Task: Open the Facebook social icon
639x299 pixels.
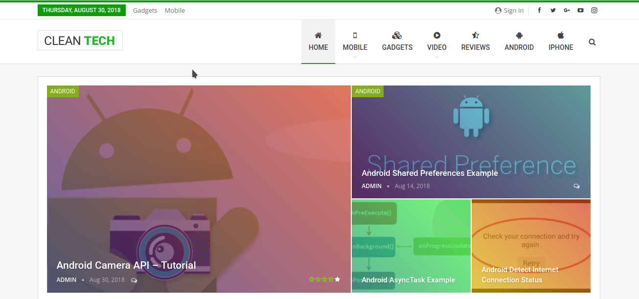Action: click(x=539, y=10)
